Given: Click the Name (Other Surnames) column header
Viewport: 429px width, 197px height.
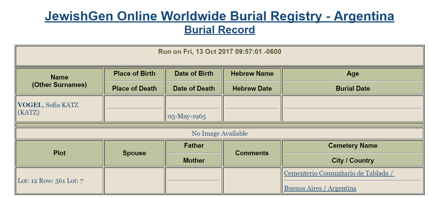Looking at the screenshot, I should pos(59,81).
